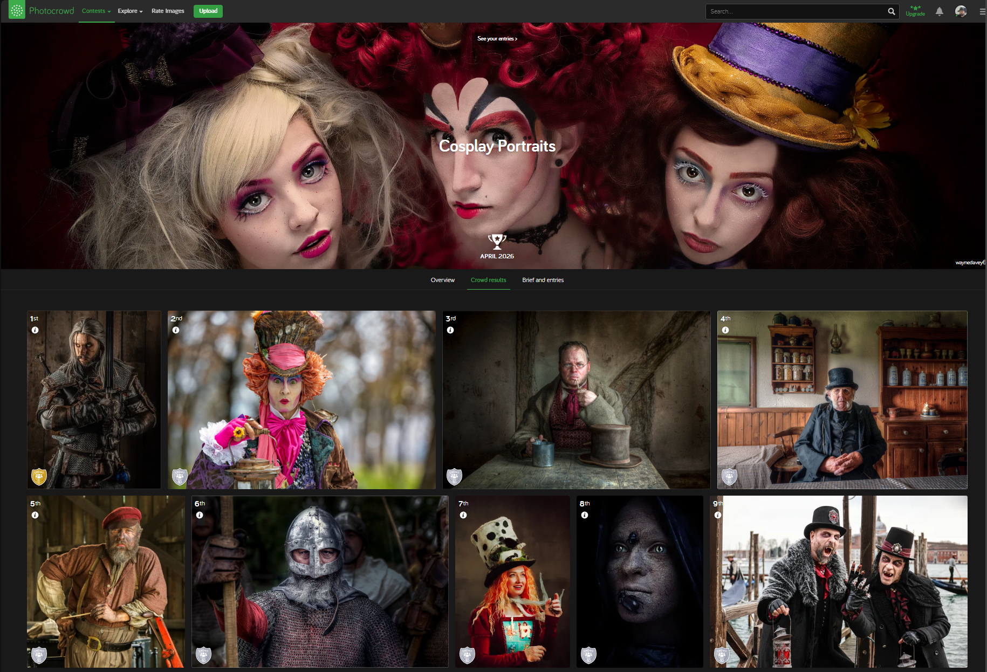Open the 5th place red beret man photo

pos(106,581)
